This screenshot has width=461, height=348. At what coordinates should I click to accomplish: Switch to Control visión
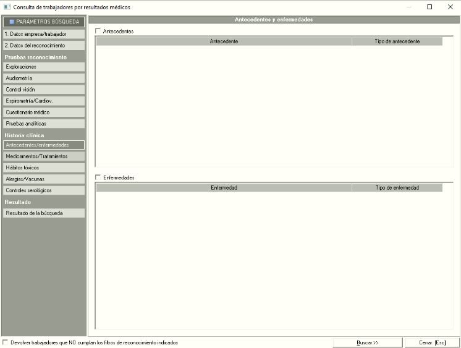(43, 90)
